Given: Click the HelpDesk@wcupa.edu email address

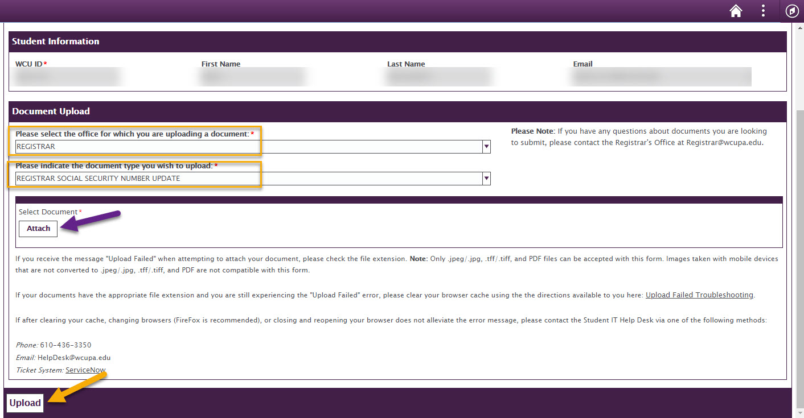Looking at the screenshot, I should coord(74,358).
